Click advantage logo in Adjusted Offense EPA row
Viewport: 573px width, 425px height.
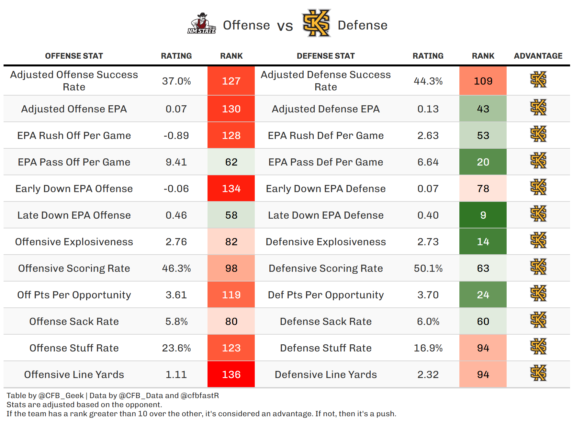(538, 108)
